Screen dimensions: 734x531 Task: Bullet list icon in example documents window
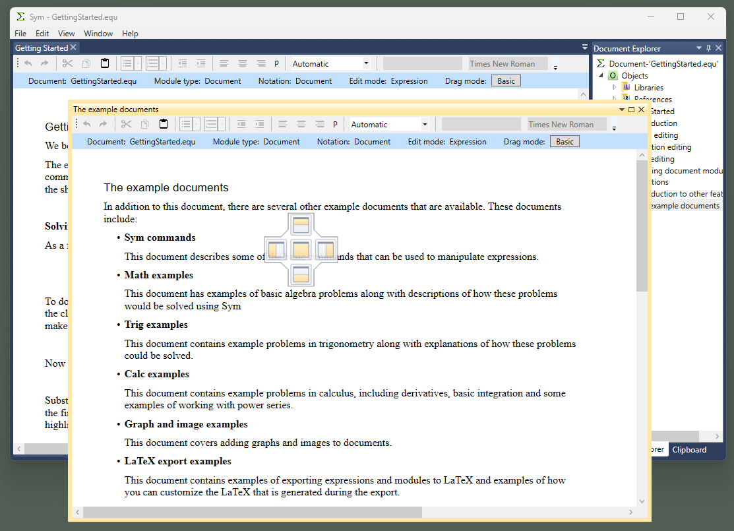(186, 124)
